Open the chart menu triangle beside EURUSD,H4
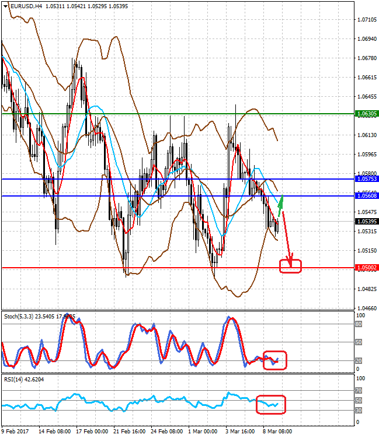The width and height of the screenshot is (379, 438). [x=6, y=6]
